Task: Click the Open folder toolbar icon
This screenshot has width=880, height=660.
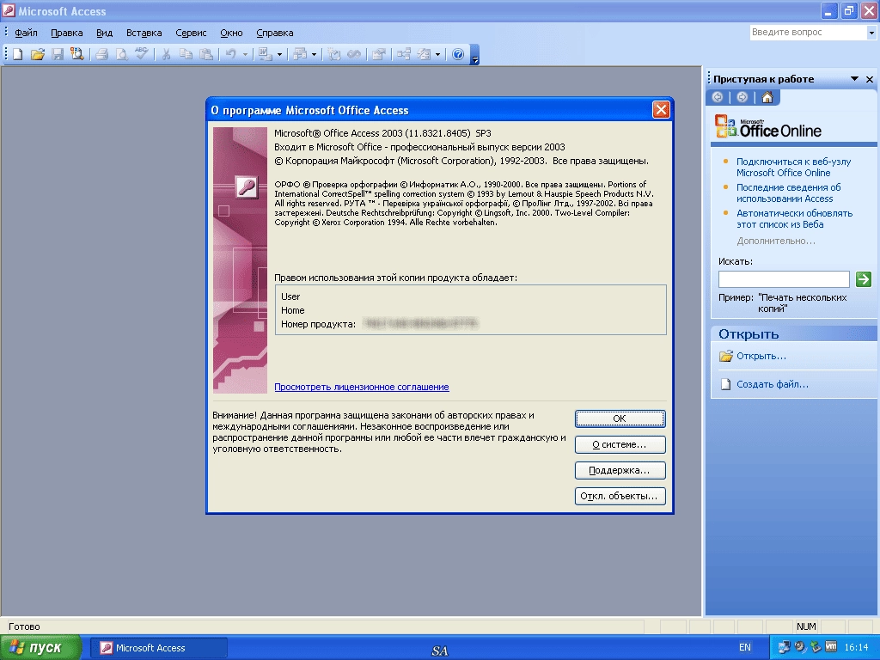Action: [38, 54]
